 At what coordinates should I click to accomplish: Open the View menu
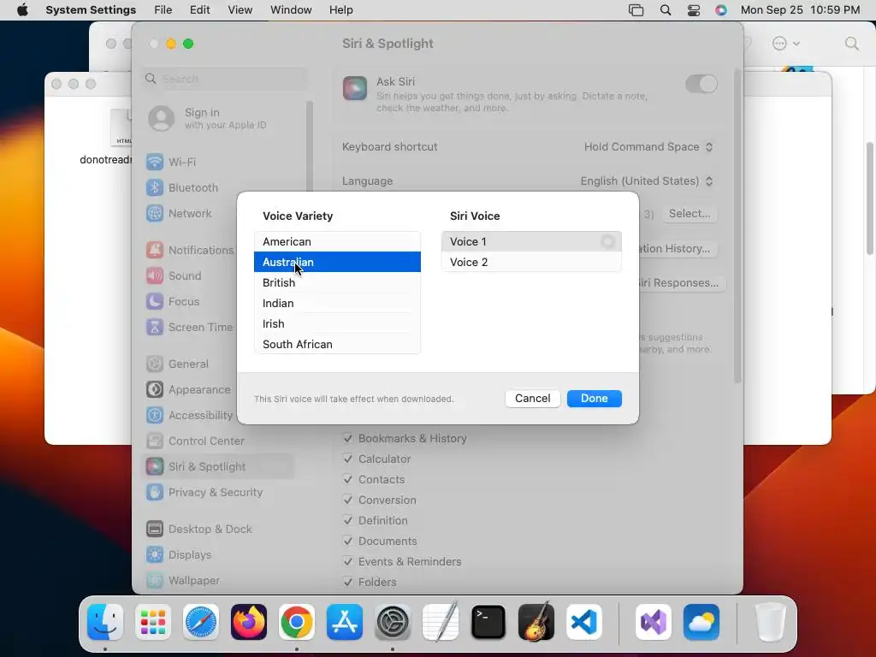[240, 10]
